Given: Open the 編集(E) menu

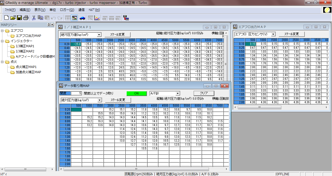Looking at the screenshot, I should coord(25,10).
